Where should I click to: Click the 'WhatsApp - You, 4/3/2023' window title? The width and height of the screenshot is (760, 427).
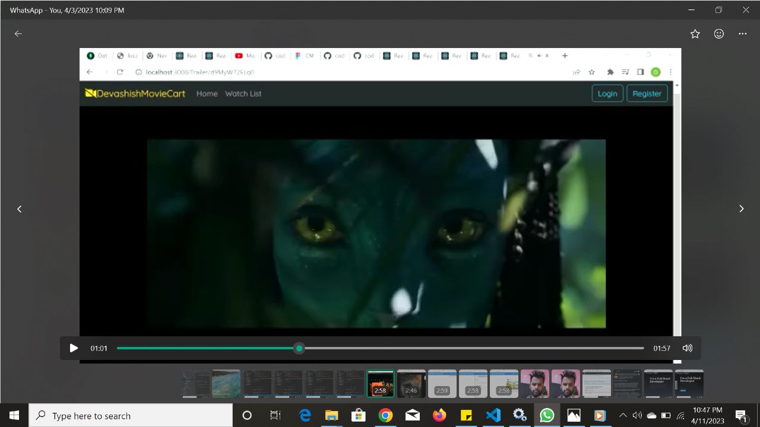point(67,10)
